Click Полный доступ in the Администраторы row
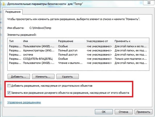This screenshot has width=155, height=117. click(68, 51)
